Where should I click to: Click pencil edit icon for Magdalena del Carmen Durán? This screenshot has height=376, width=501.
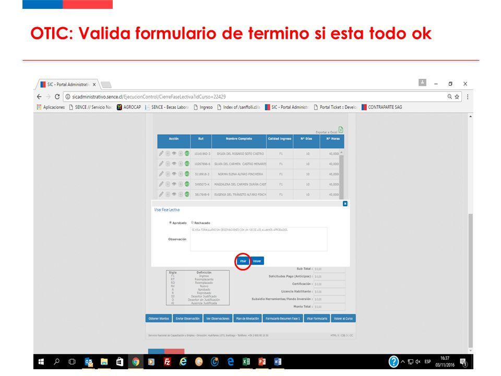coord(161,184)
